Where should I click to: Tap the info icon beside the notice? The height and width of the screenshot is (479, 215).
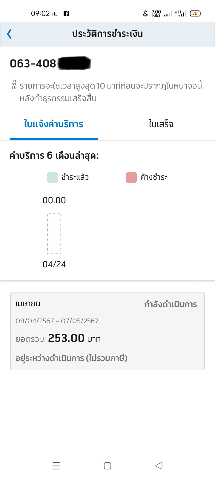click(14, 86)
